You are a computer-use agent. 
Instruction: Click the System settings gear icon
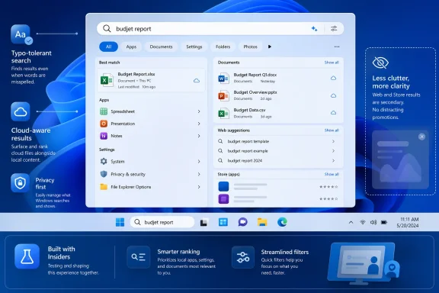pyautogui.click(x=104, y=161)
